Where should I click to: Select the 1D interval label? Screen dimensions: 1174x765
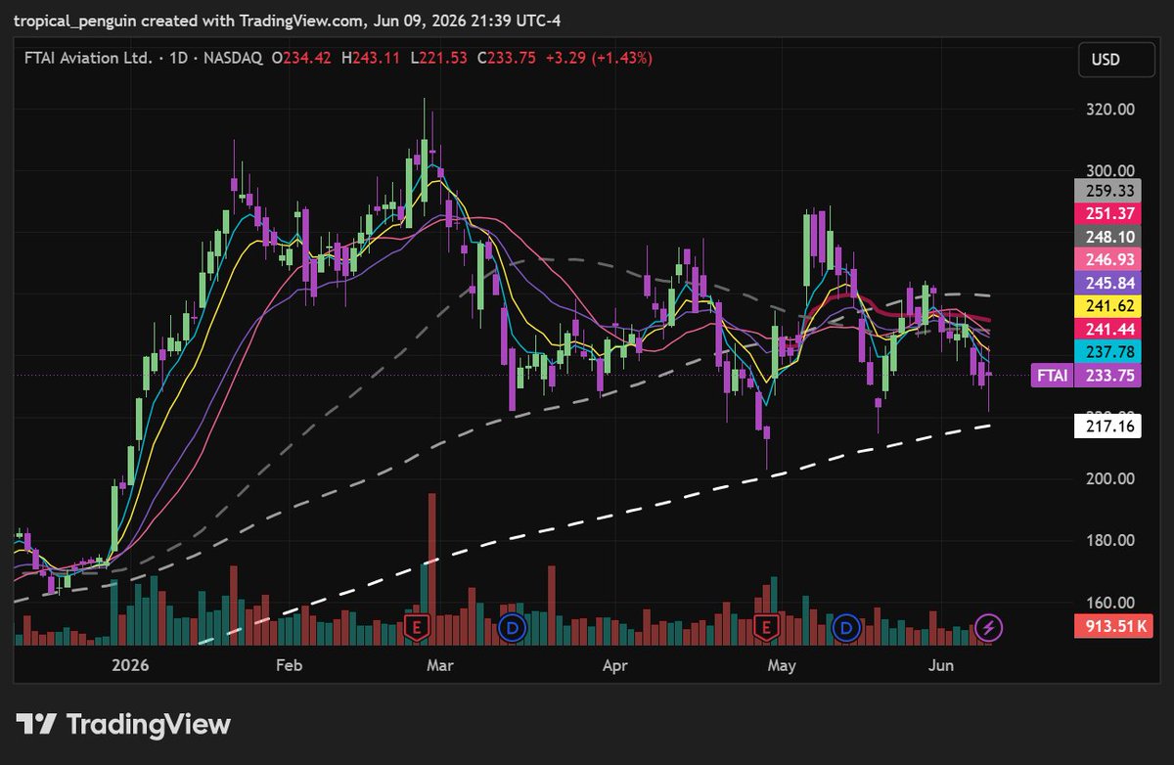point(179,59)
